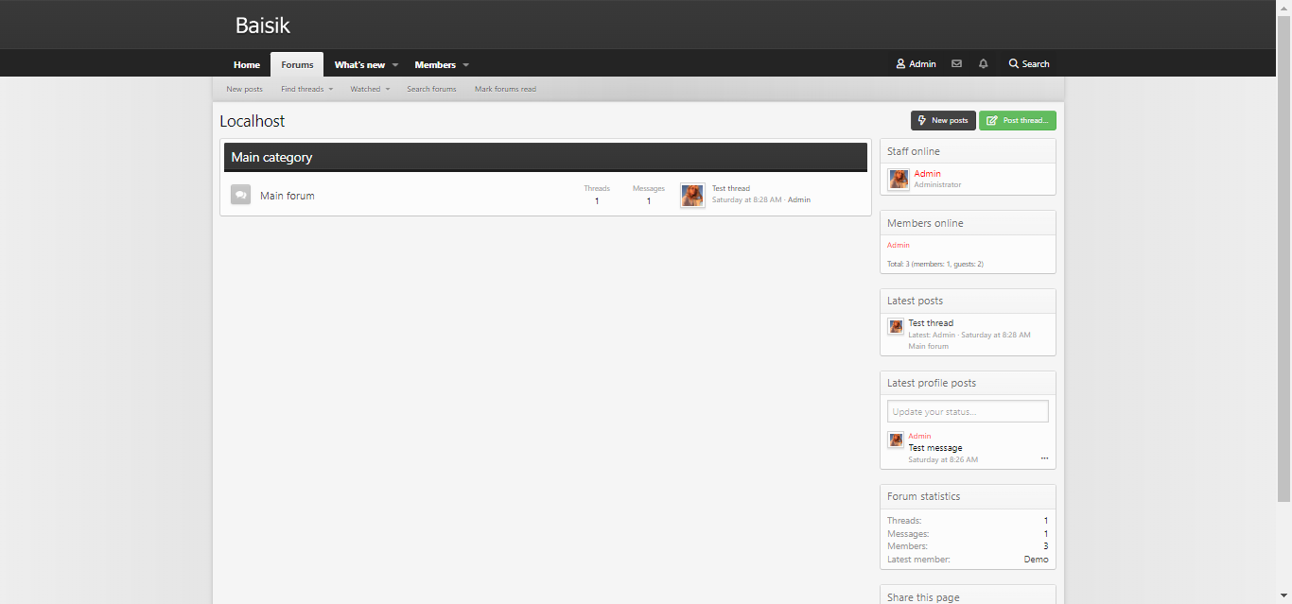Expand the Members dropdown arrow
This screenshot has height=604, width=1292.
coord(466,65)
